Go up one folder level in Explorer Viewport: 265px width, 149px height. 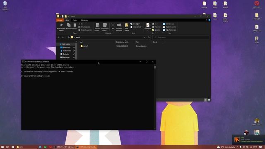pyautogui.click(x=69, y=37)
